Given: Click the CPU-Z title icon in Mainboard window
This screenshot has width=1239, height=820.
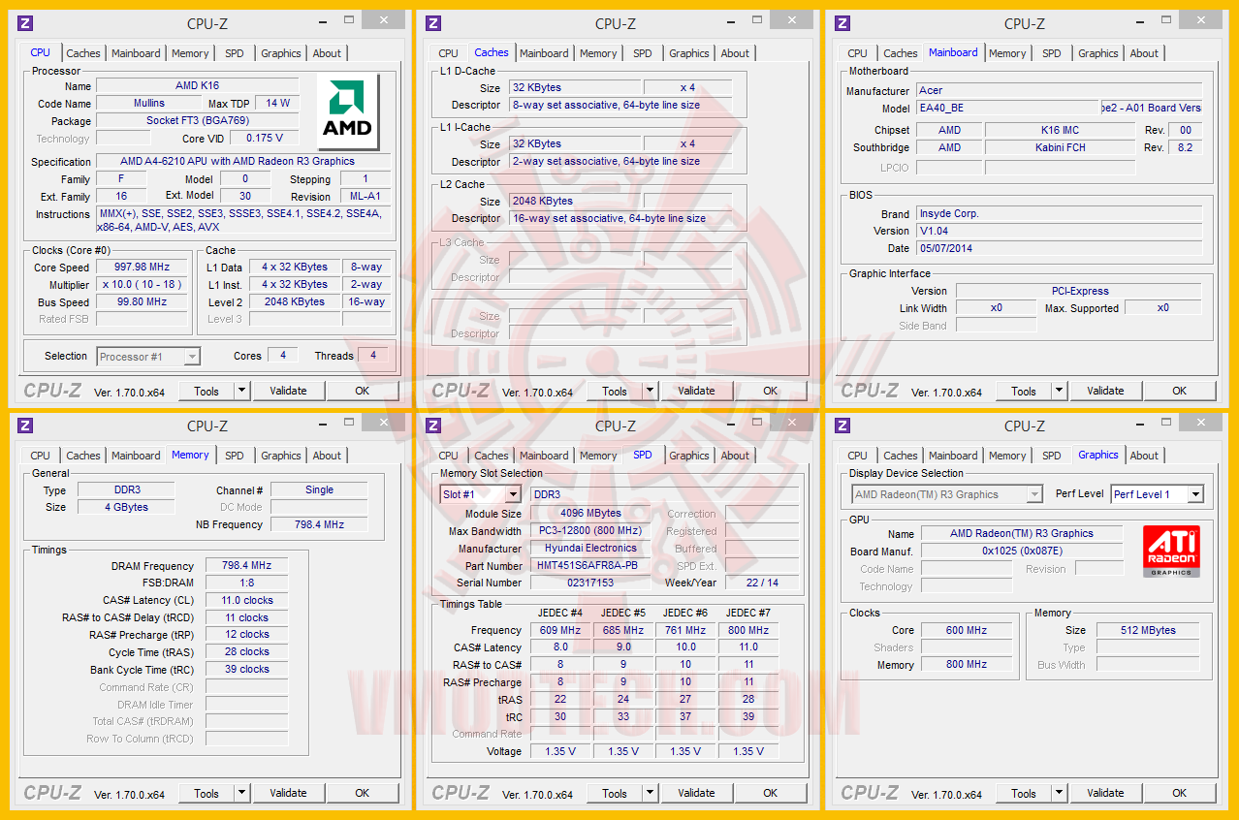Looking at the screenshot, I should click(842, 23).
